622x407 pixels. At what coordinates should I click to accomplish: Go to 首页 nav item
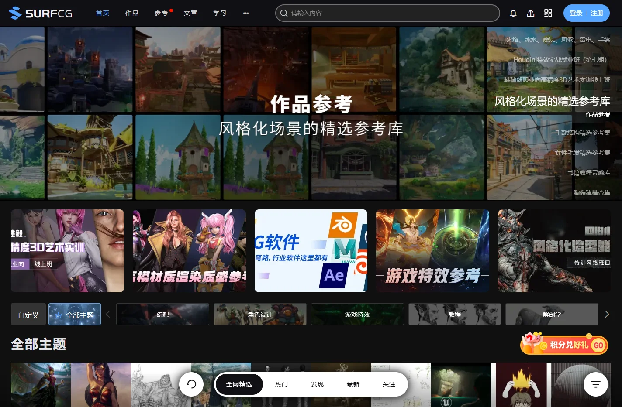point(103,13)
